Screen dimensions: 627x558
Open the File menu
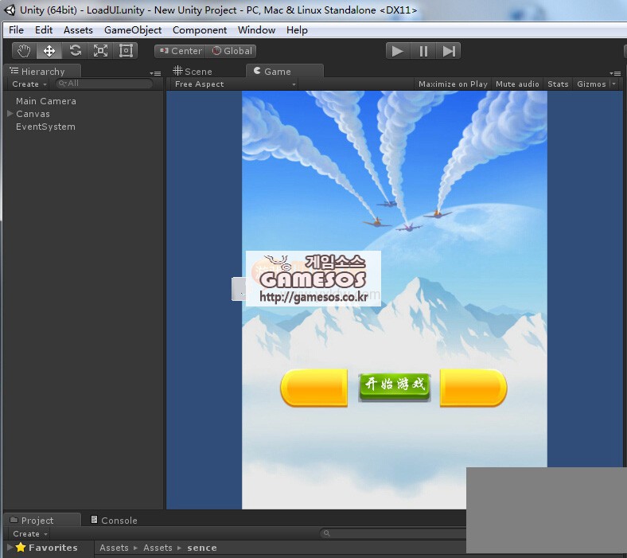click(x=16, y=30)
